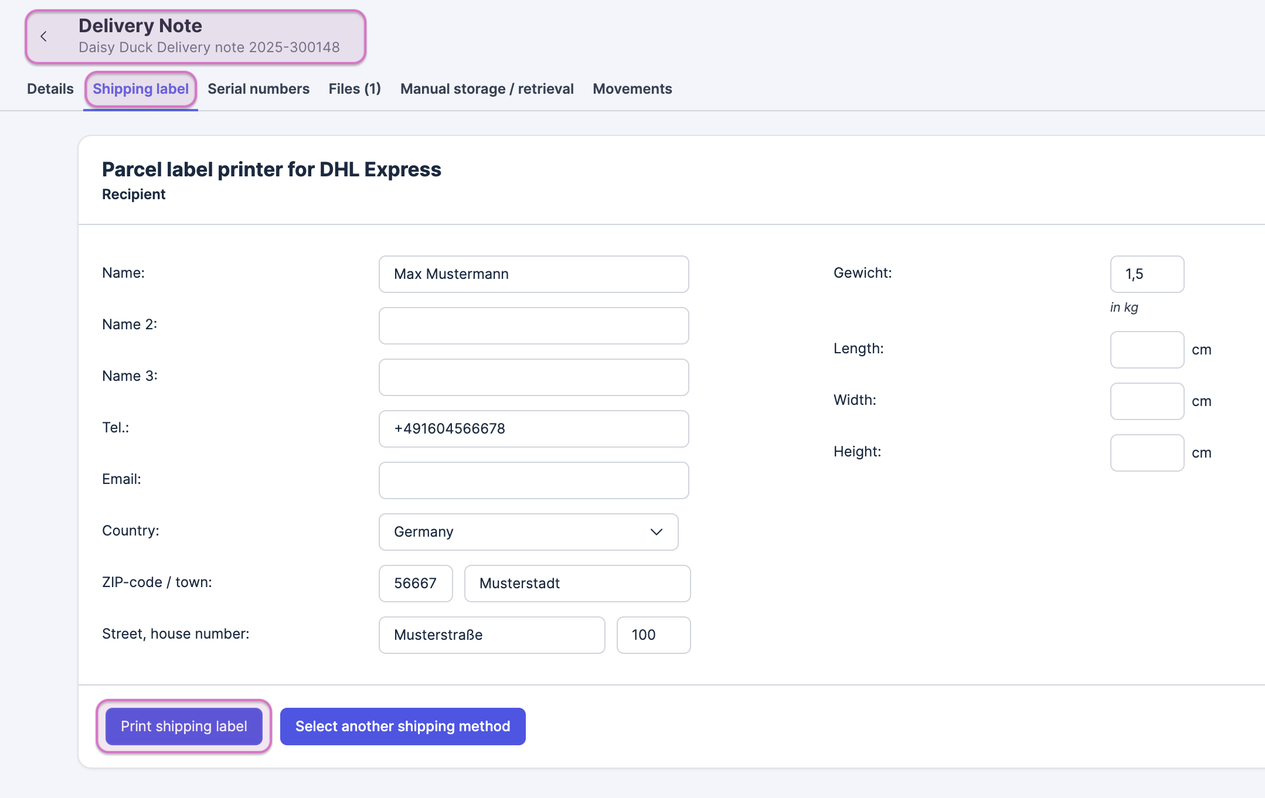View the Movements tab
The height and width of the screenshot is (798, 1265).
point(632,89)
